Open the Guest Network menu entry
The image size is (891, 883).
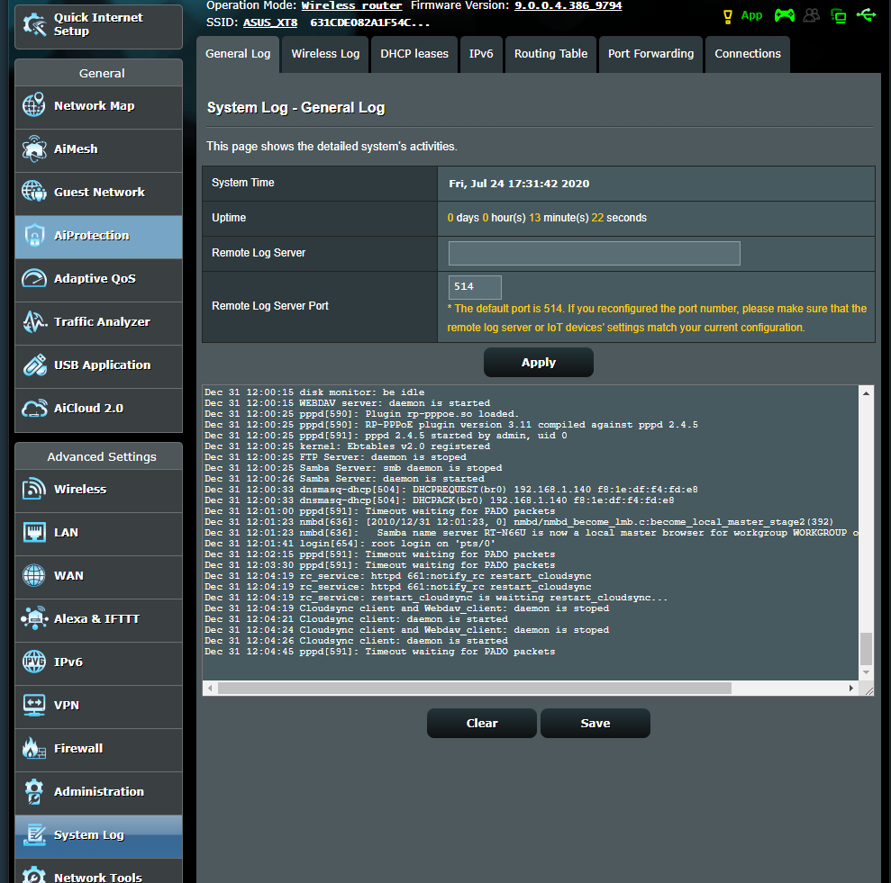[99, 192]
